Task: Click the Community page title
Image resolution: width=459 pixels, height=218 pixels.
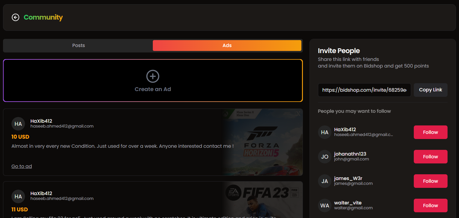Action: coord(43,17)
